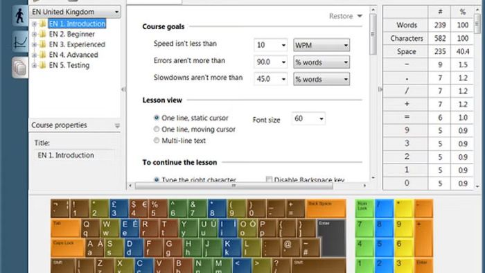Click the # column header in statistics table

[x=440, y=12]
